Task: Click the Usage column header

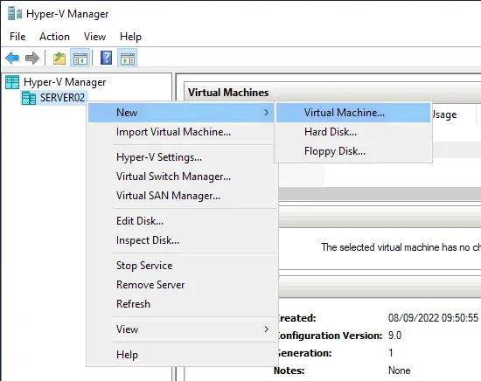Action: coord(444,114)
